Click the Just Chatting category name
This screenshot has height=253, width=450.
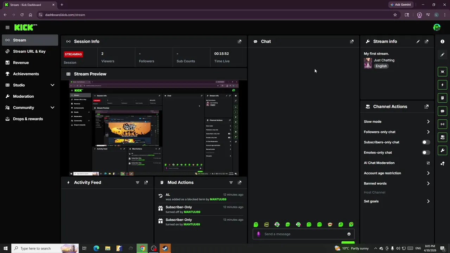pos(384,60)
